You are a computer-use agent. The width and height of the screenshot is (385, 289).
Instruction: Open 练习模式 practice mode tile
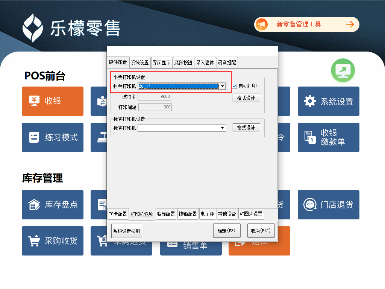53,137
